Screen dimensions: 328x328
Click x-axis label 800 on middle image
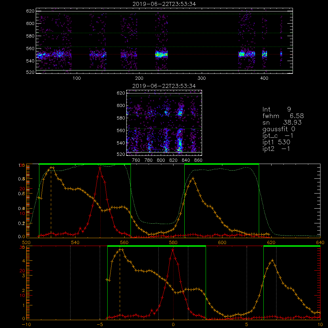click(161, 160)
